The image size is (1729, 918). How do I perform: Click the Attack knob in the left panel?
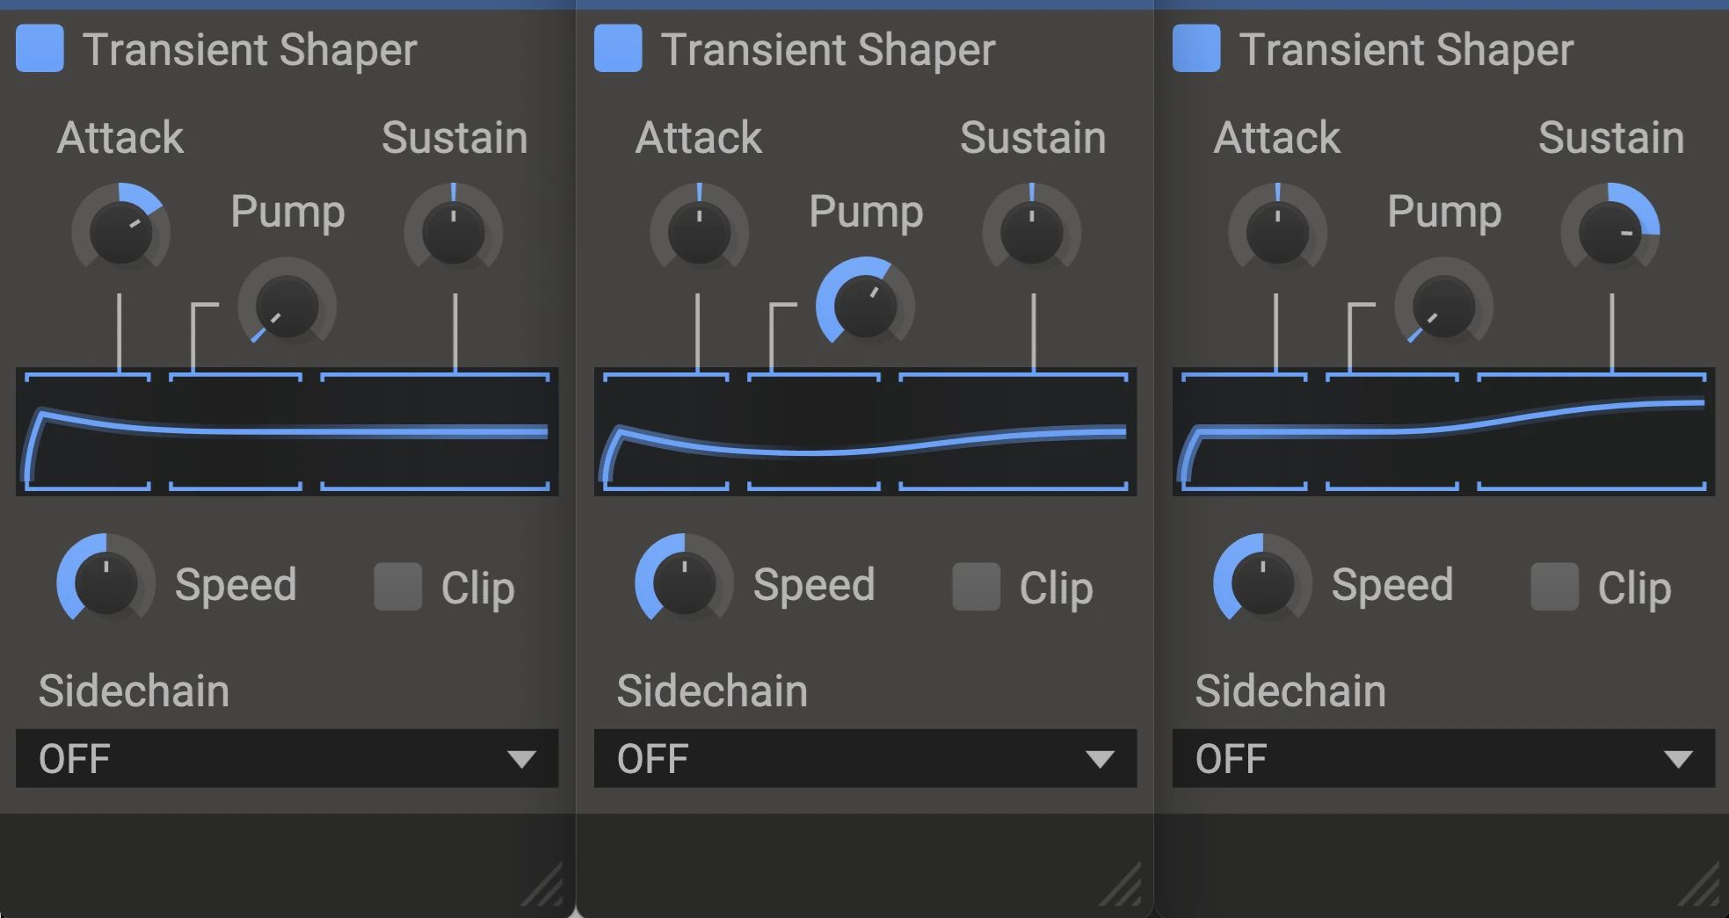click(120, 232)
